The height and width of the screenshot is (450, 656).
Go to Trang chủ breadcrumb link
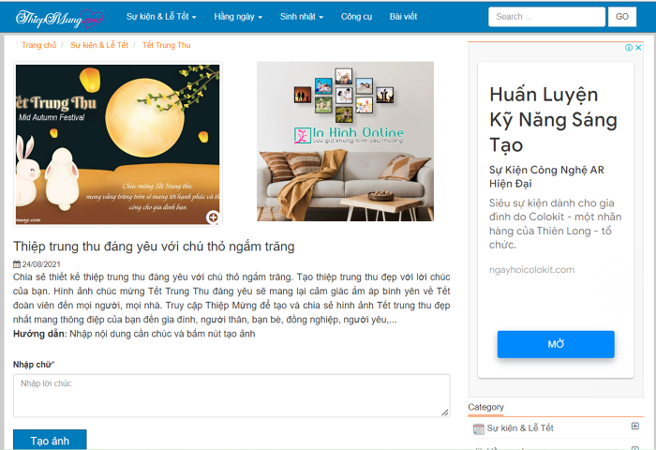click(x=39, y=45)
